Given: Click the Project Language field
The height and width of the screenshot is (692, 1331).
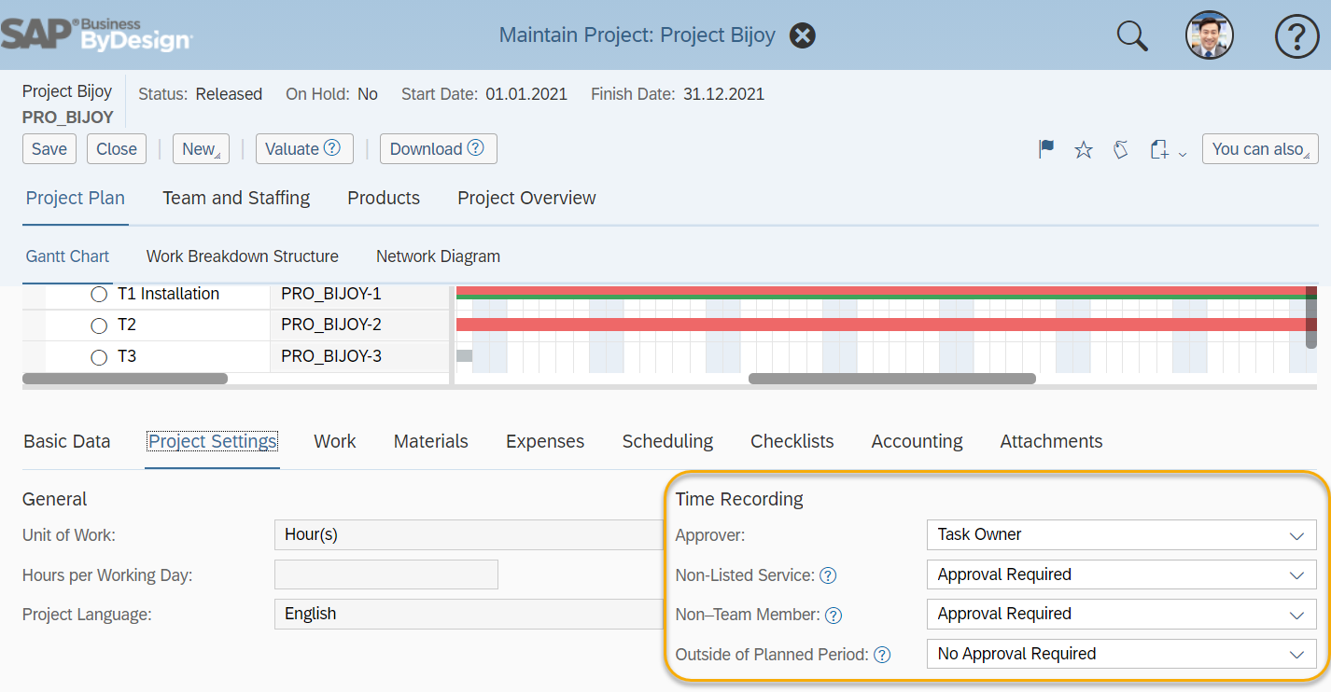Looking at the screenshot, I should click(x=469, y=614).
